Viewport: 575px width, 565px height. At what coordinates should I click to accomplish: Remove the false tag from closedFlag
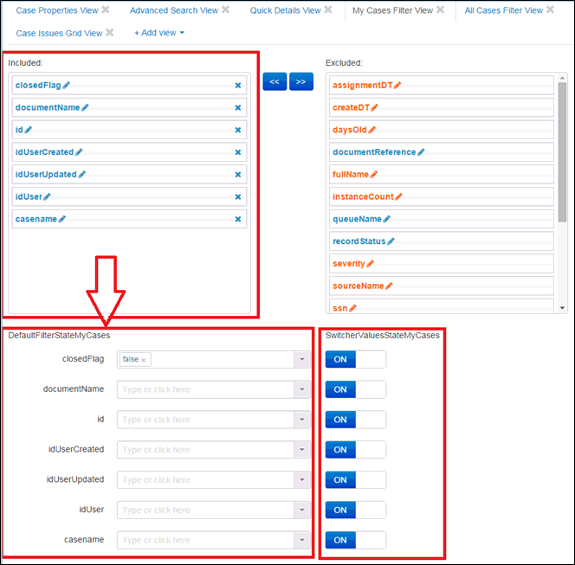[x=144, y=360]
